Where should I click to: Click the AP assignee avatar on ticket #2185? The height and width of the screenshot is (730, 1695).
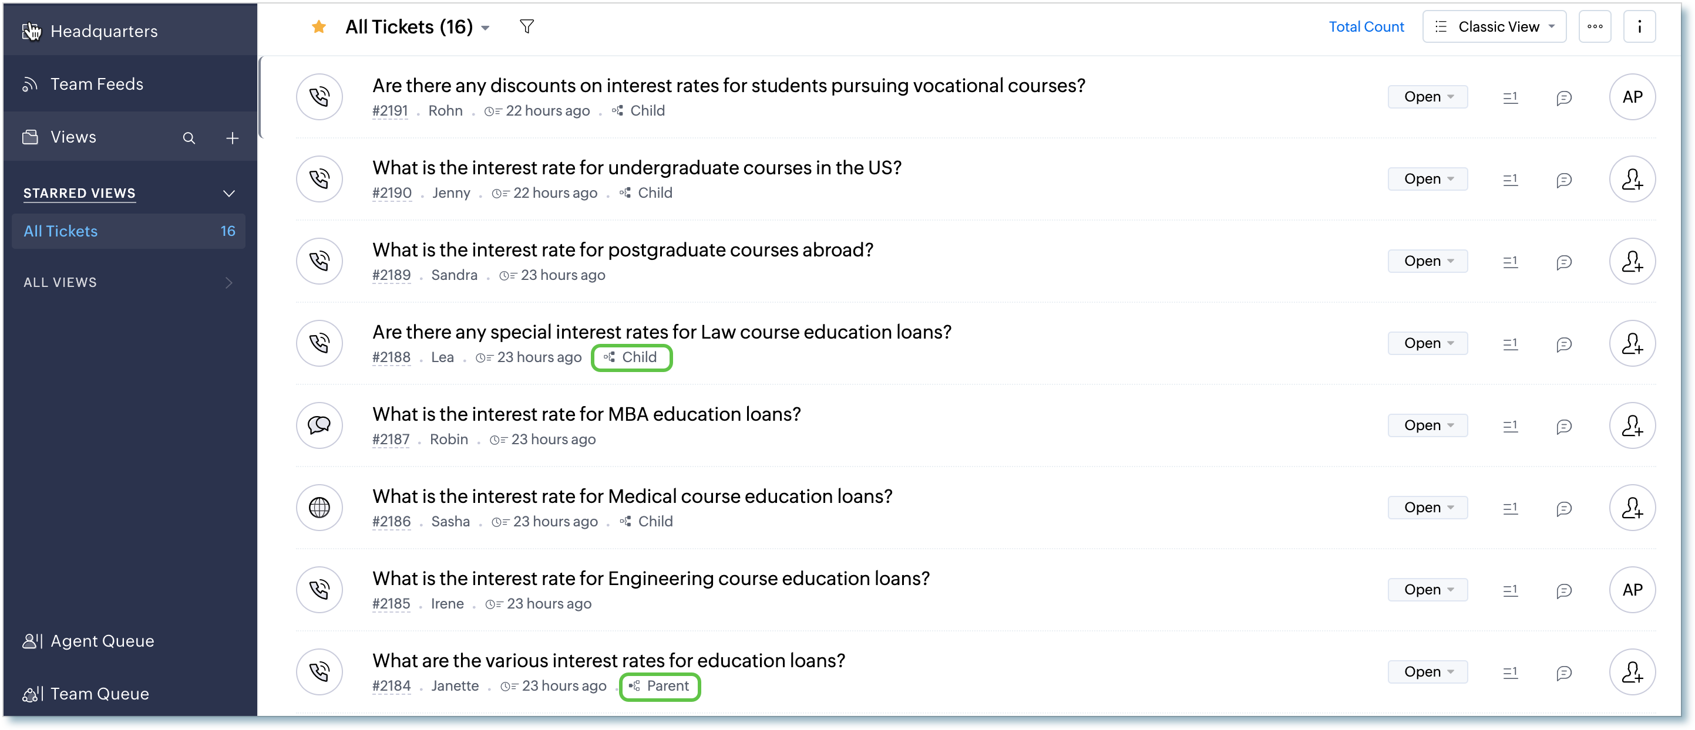pos(1632,590)
